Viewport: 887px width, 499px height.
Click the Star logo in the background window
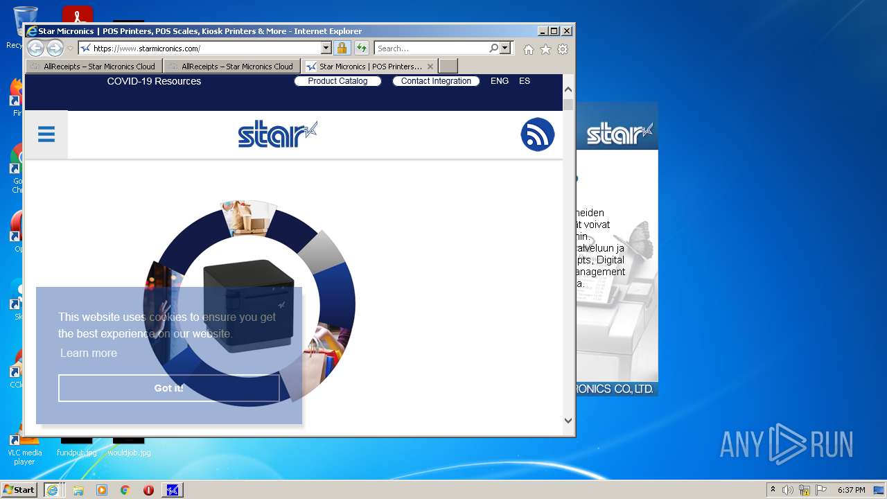[620, 133]
